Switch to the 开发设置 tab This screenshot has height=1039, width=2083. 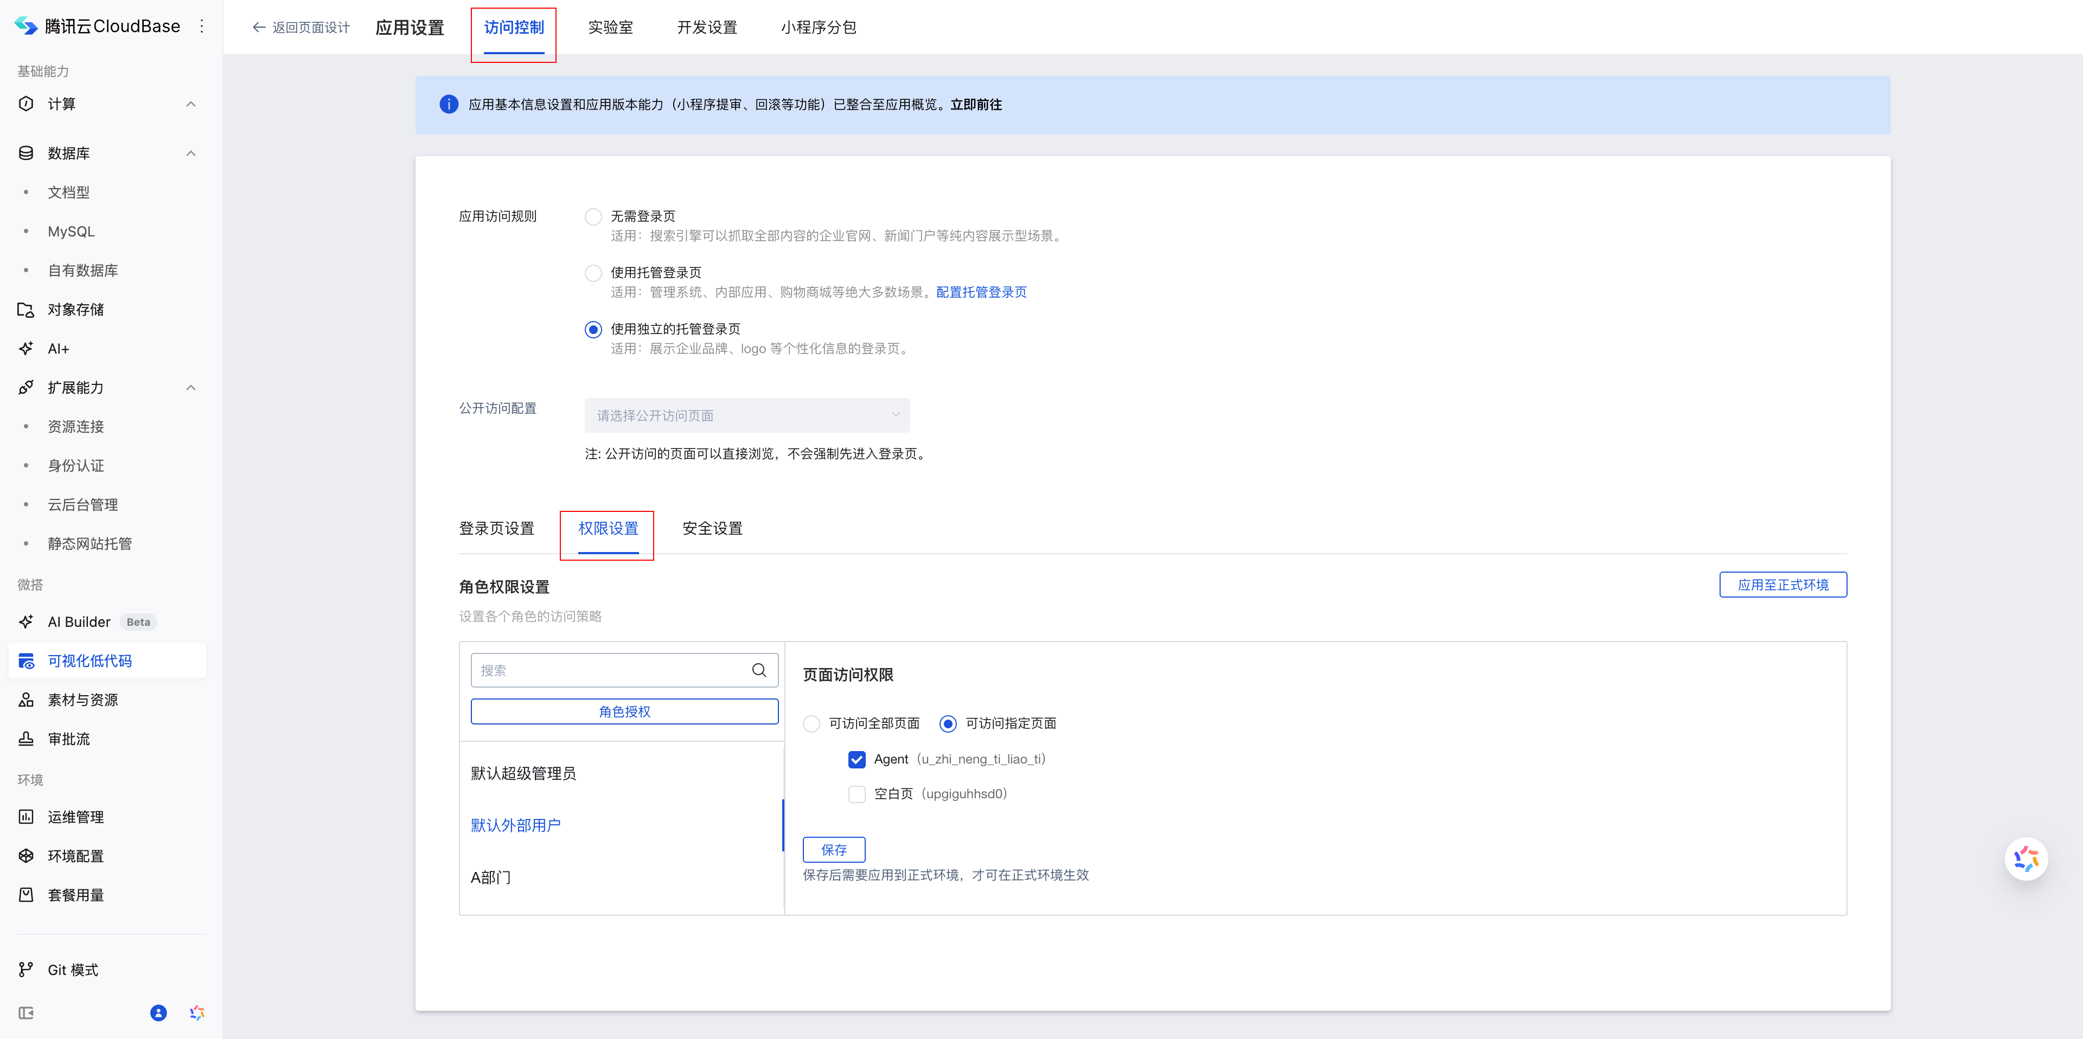[x=707, y=28]
